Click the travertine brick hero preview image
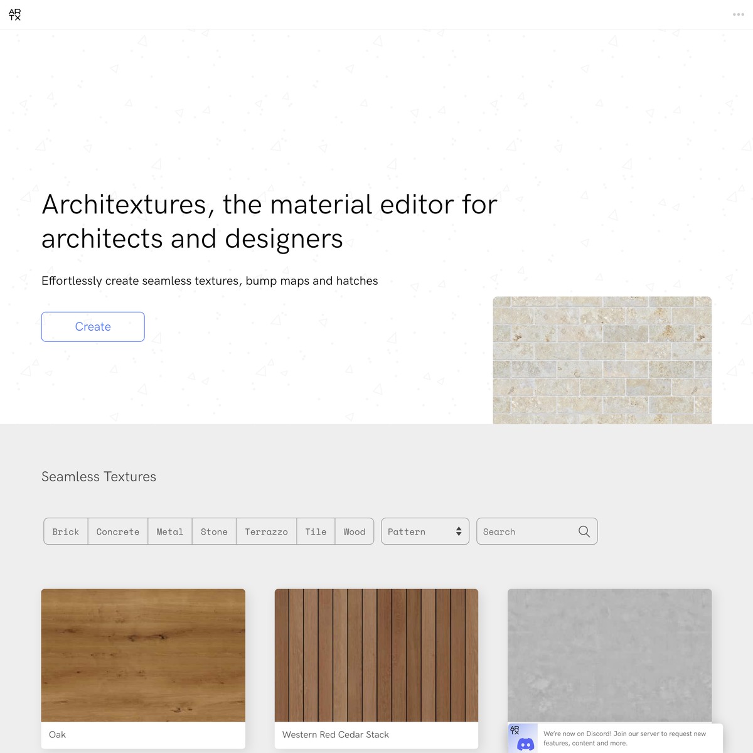The height and width of the screenshot is (753, 753). (602, 361)
